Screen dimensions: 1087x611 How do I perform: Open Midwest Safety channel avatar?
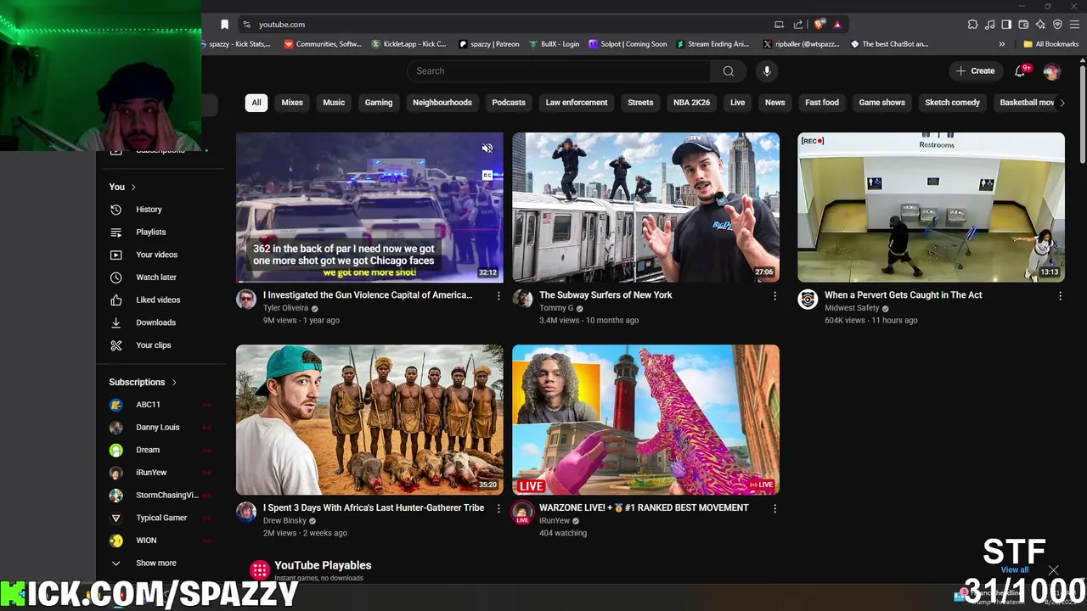pos(808,299)
